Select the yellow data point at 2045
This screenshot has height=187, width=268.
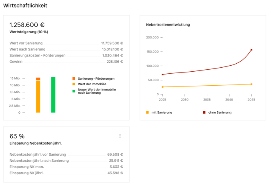click(251, 84)
